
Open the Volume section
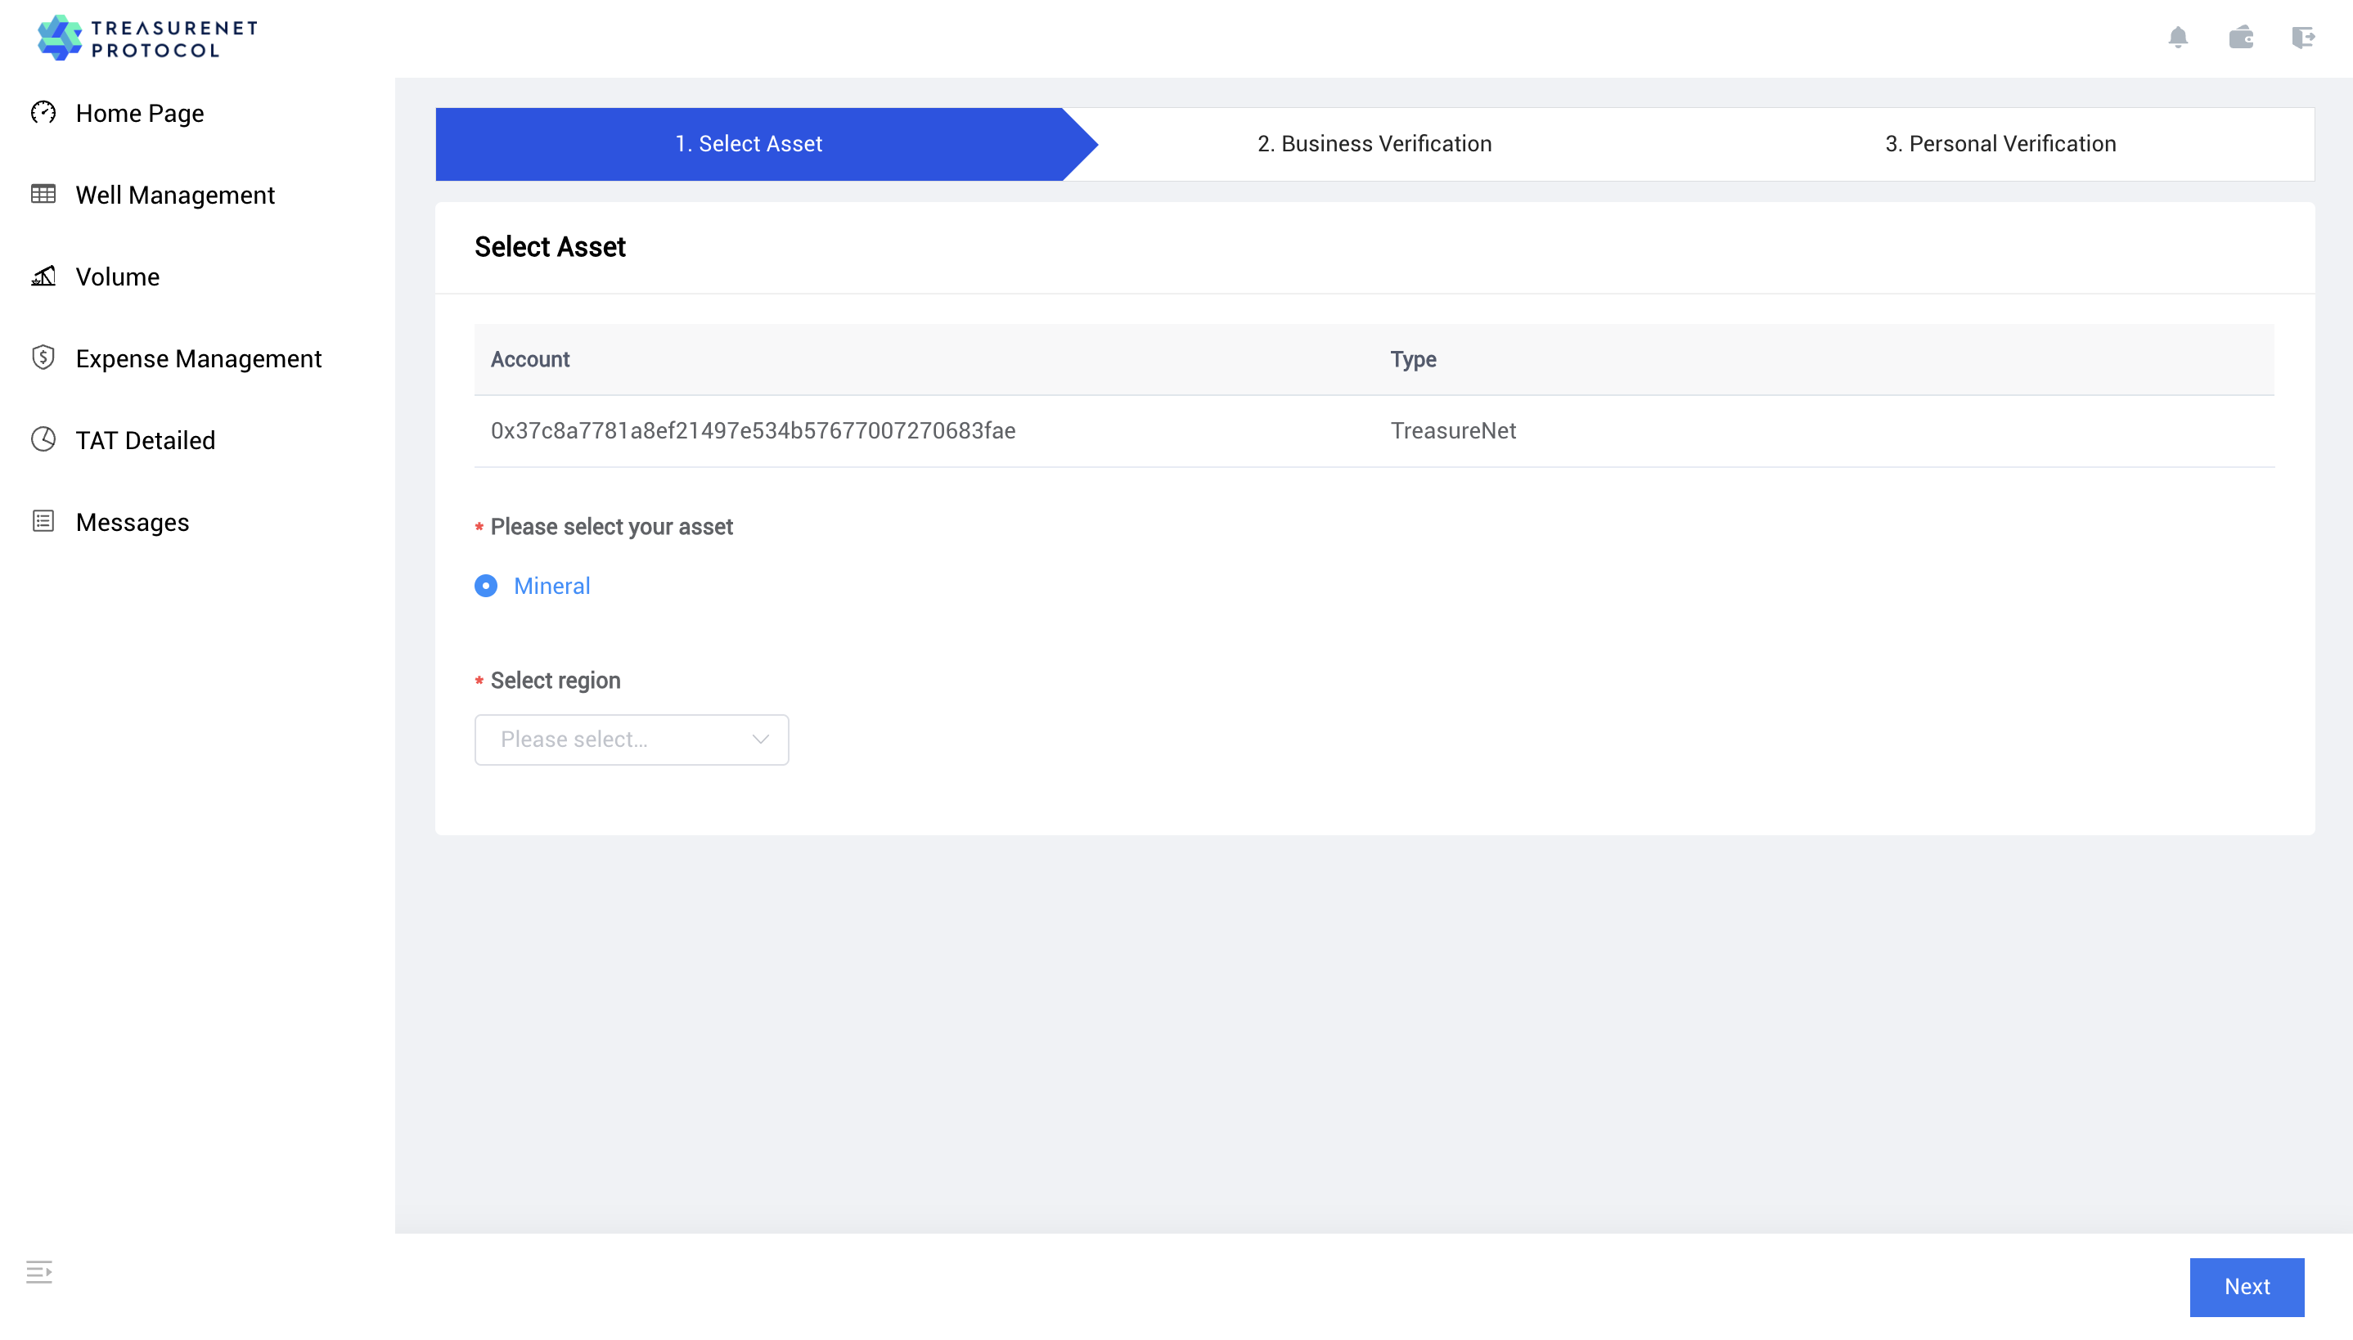[118, 277]
